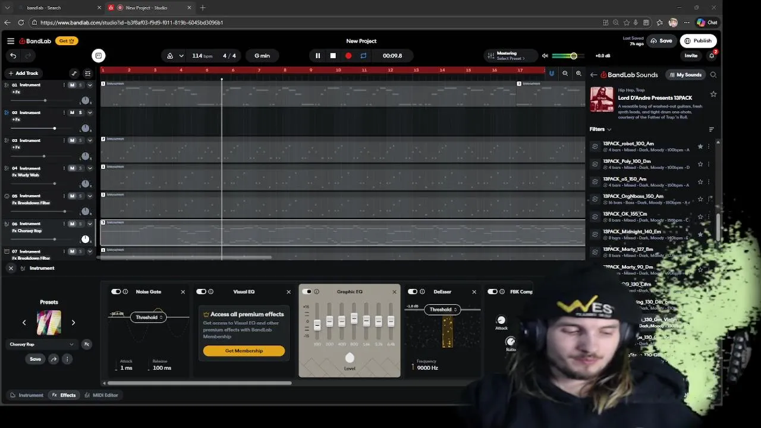Image resolution: width=761 pixels, height=428 pixels.
Task: Stop playback
Action: pyautogui.click(x=333, y=56)
